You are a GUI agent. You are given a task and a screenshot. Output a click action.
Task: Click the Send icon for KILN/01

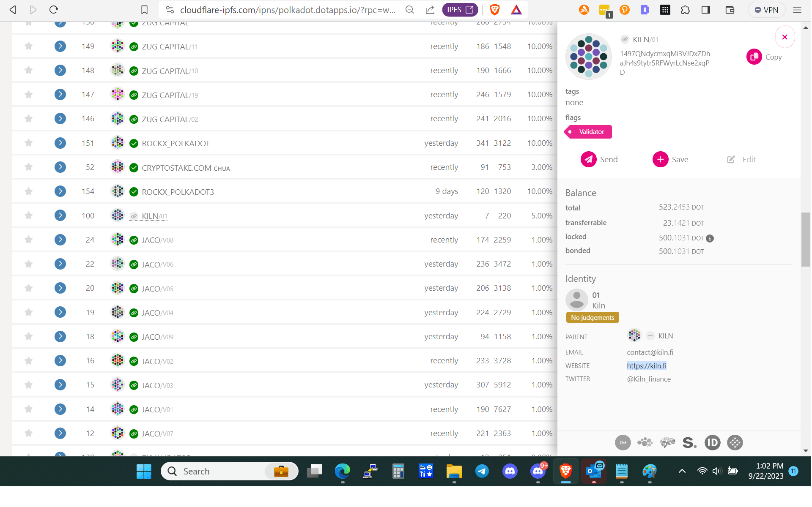point(588,159)
